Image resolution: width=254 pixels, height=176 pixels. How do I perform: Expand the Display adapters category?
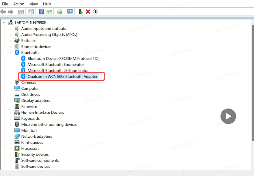coord(11,100)
